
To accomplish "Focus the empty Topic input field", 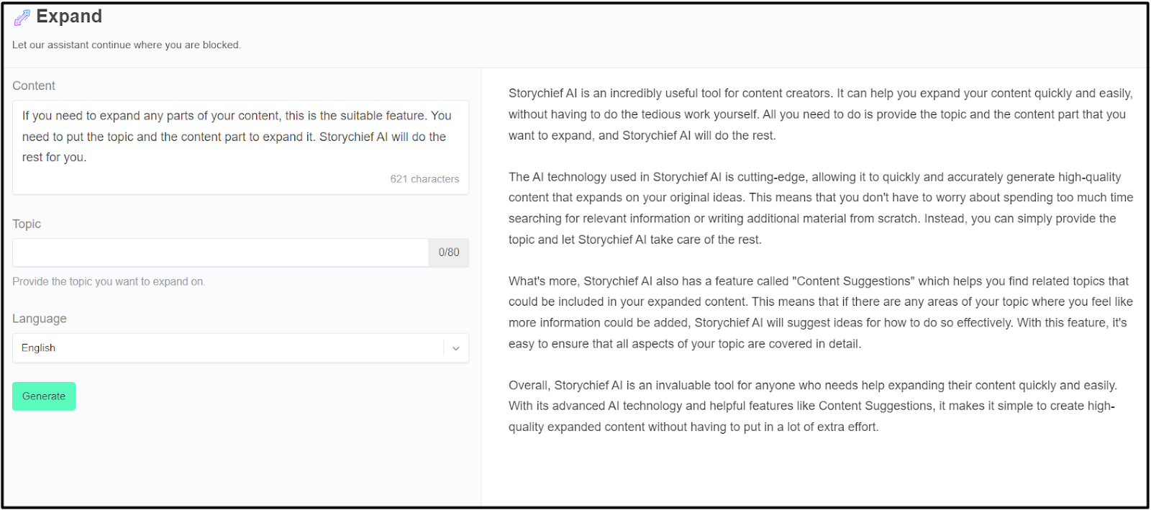I will (x=220, y=252).
